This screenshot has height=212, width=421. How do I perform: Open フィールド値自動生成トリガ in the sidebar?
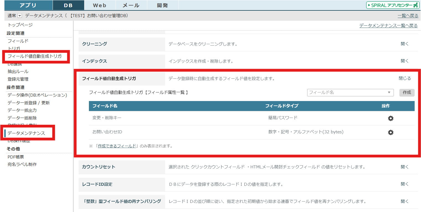tap(35, 56)
